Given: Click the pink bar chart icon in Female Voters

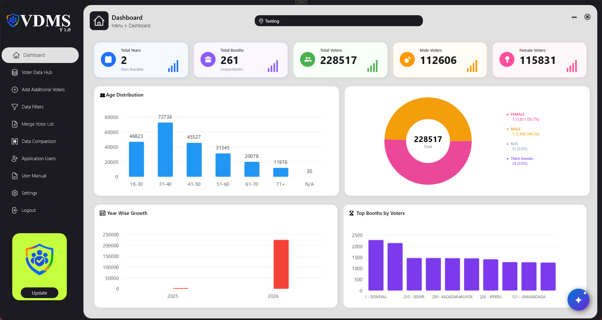Looking at the screenshot, I should (572, 66).
